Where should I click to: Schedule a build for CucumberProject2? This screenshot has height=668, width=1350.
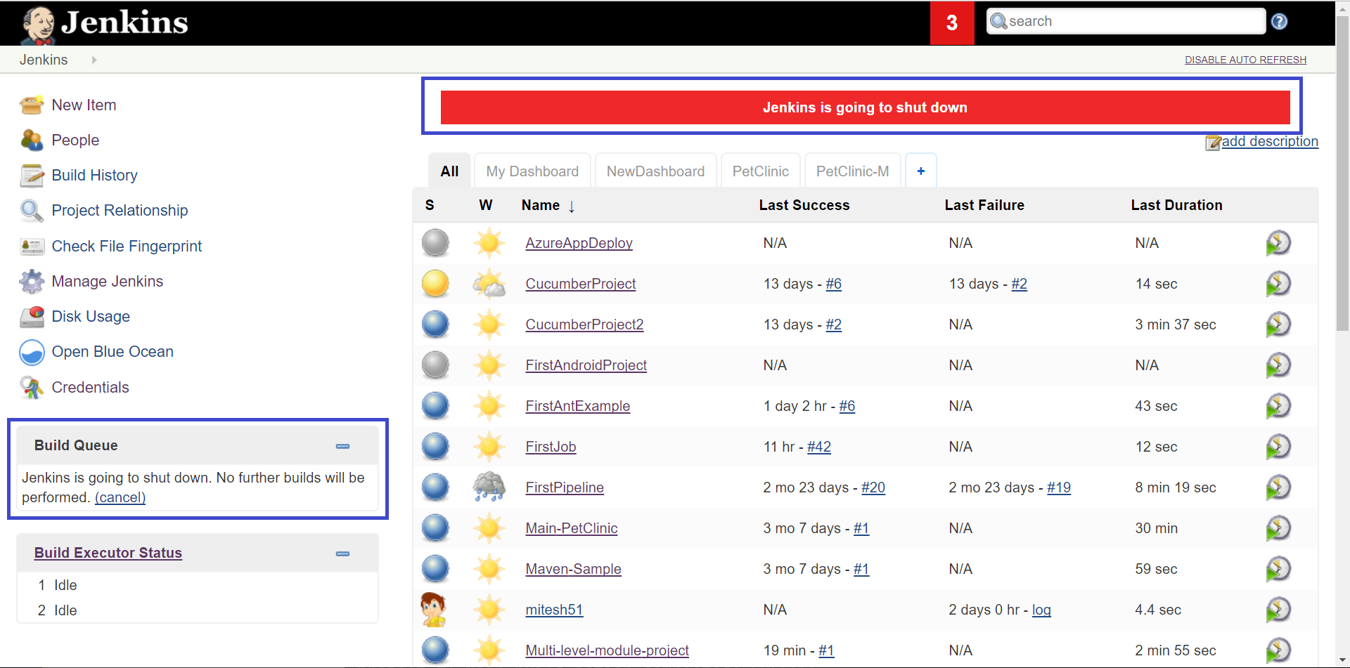pos(1278,325)
